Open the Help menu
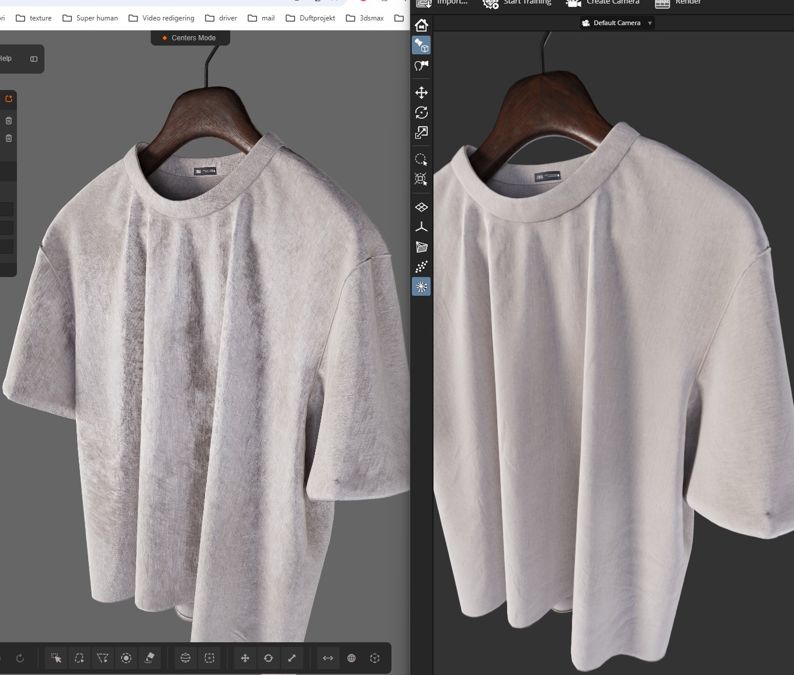The image size is (794, 675). point(6,58)
